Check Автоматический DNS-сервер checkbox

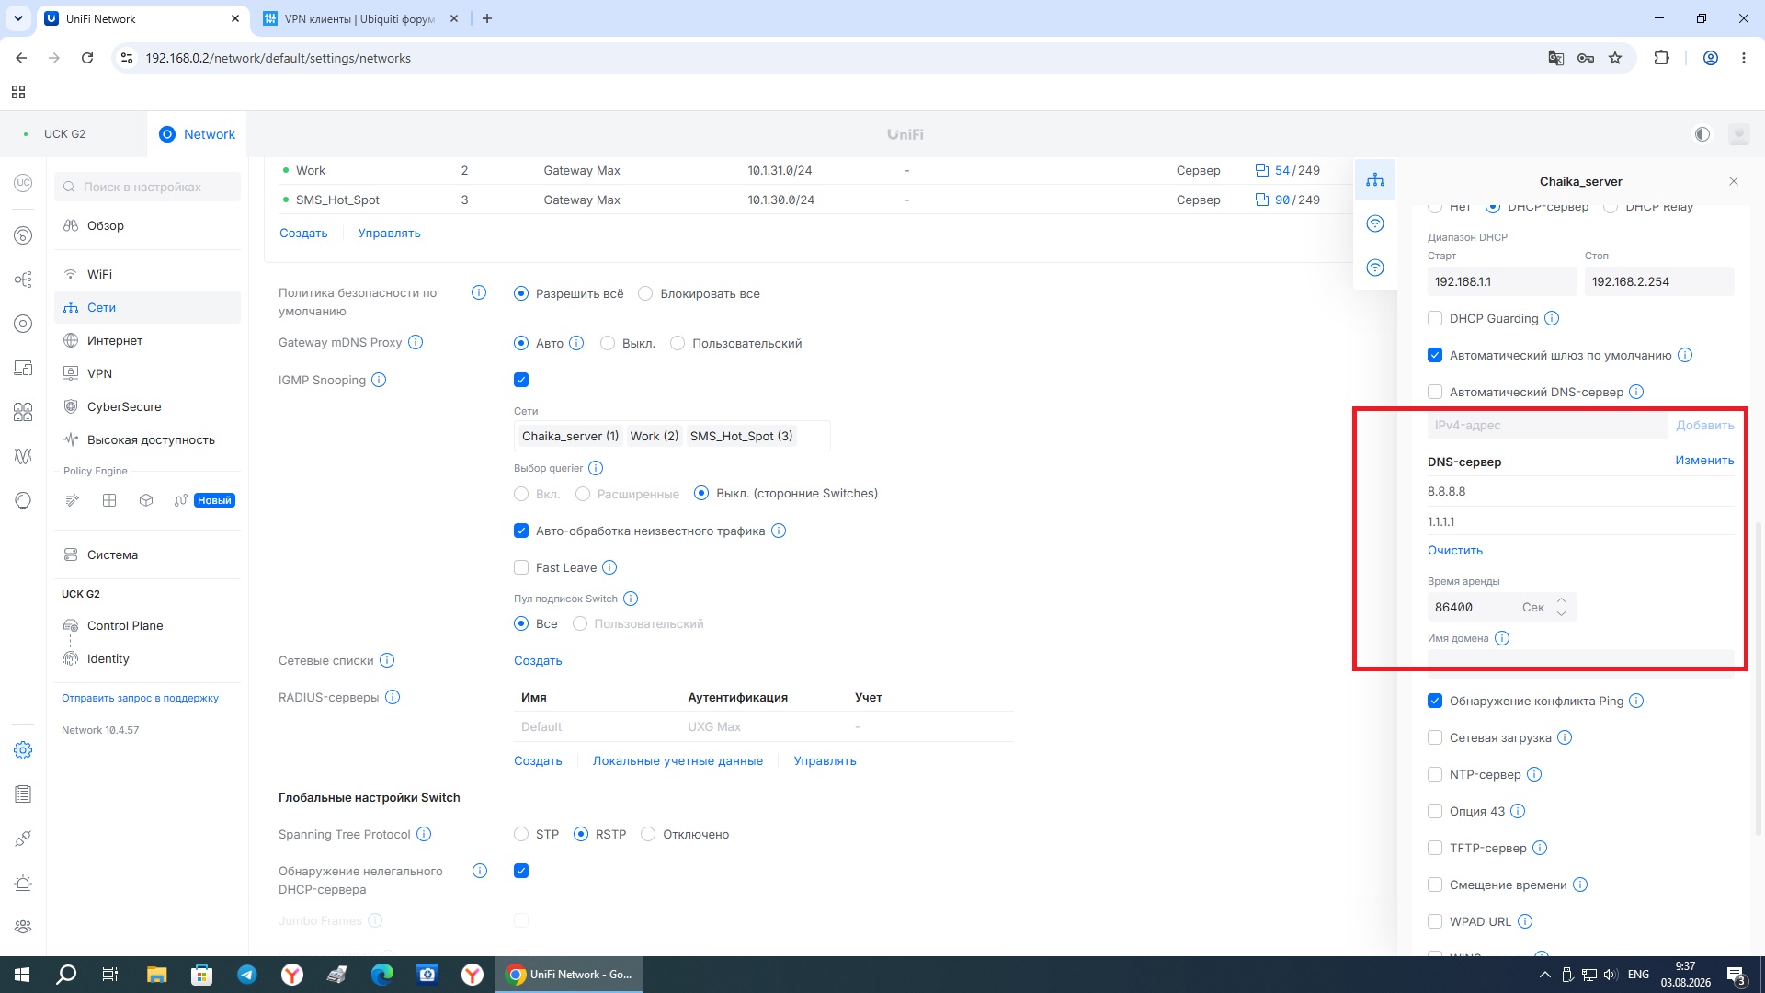(1435, 392)
